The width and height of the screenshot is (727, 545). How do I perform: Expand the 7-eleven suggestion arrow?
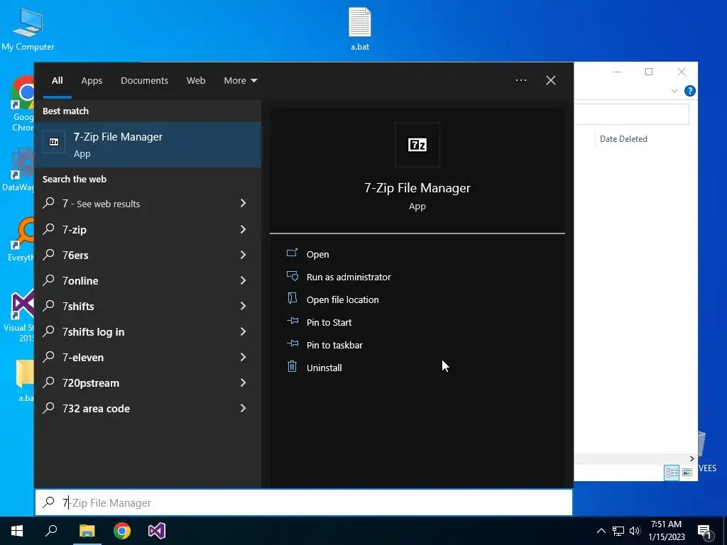(x=243, y=357)
